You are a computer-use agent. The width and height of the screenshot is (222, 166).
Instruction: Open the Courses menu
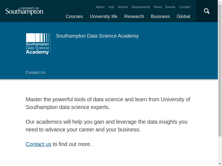point(74,17)
